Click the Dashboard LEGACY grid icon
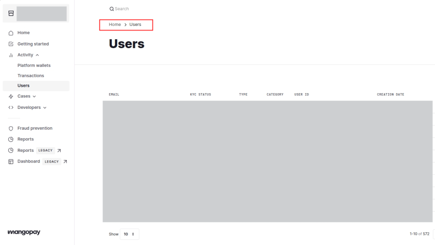The width and height of the screenshot is (435, 245). 11,161
